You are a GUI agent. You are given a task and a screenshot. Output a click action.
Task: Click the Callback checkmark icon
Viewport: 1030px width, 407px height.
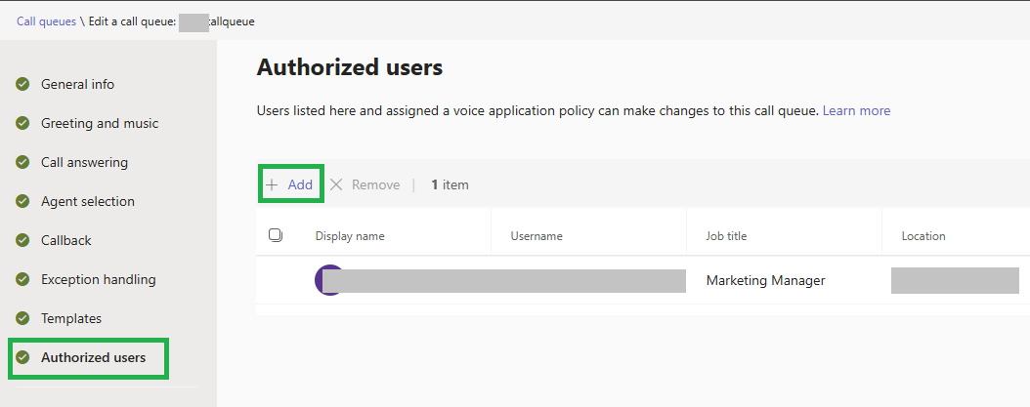[23, 240]
